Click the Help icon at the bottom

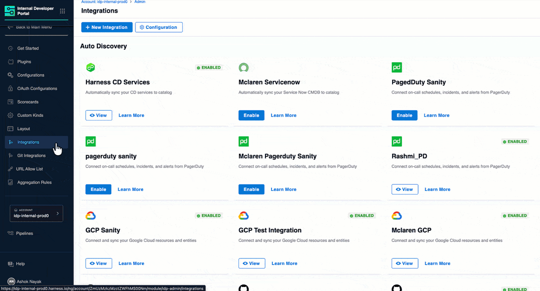10,264
